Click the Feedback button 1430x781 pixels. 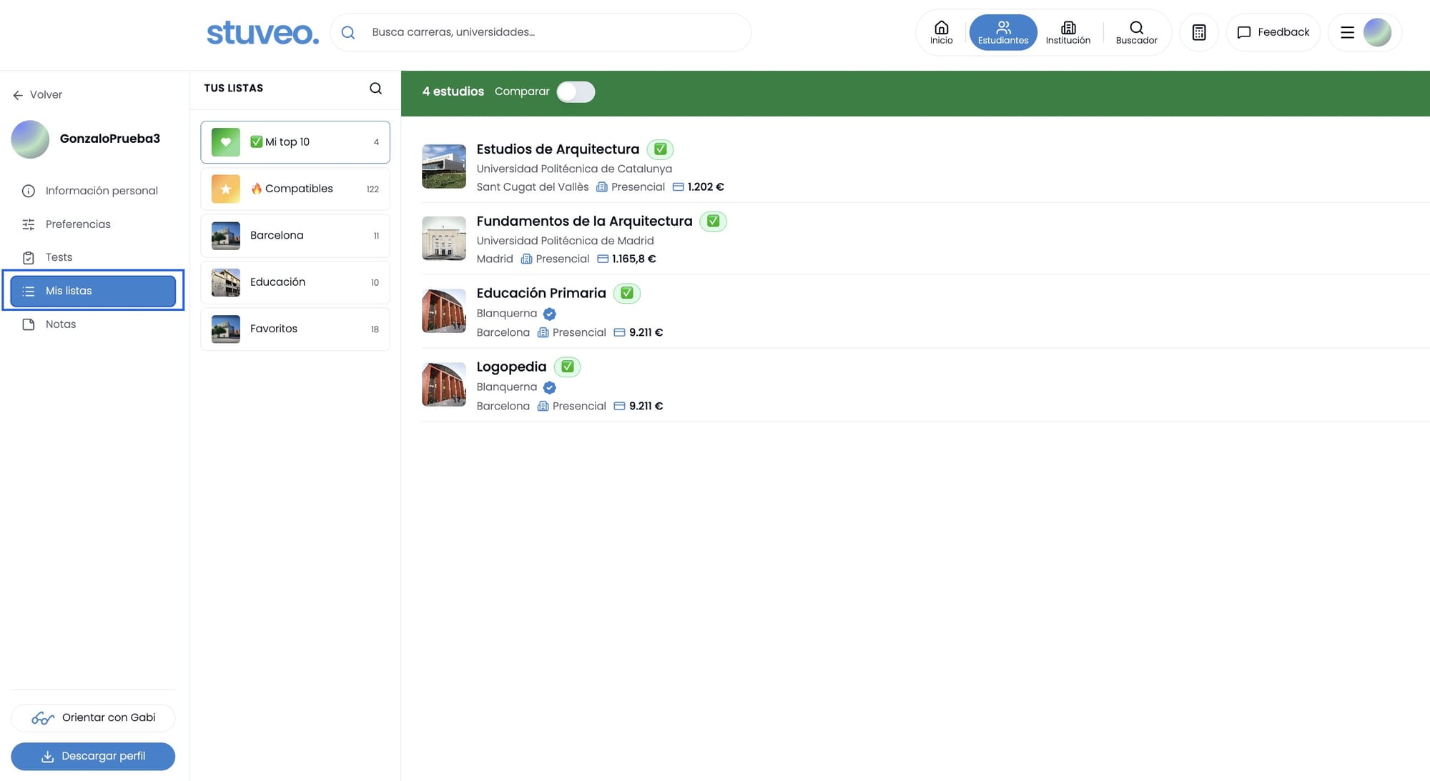tap(1273, 32)
